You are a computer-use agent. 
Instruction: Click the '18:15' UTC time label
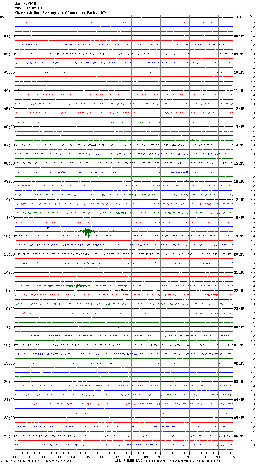point(239,218)
